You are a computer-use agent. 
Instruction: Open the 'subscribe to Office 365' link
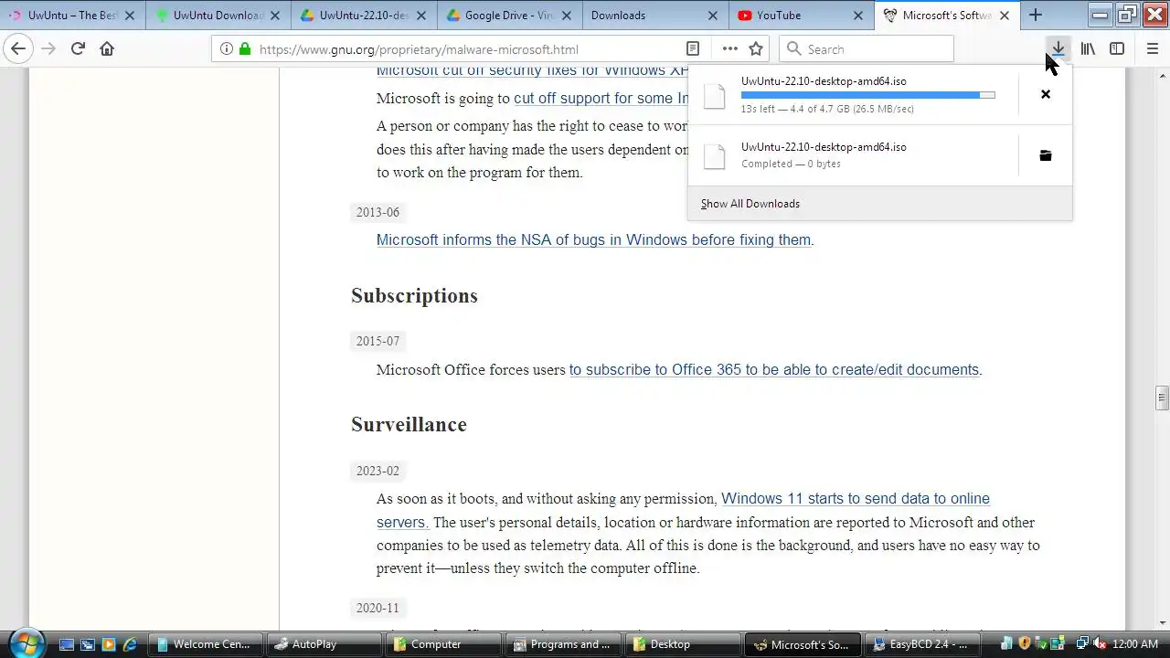pos(774,369)
